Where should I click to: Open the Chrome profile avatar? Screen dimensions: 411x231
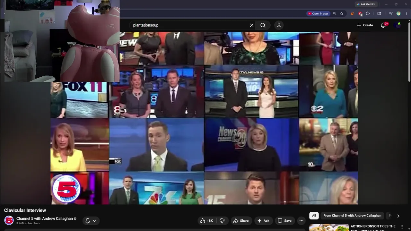tap(398, 13)
